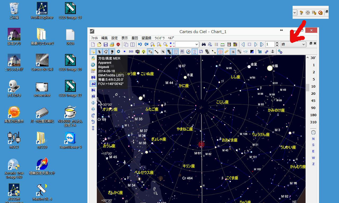Select the TeamViewer 9 desktop shortcut
The width and height of the screenshot is (339, 203).
click(x=70, y=140)
